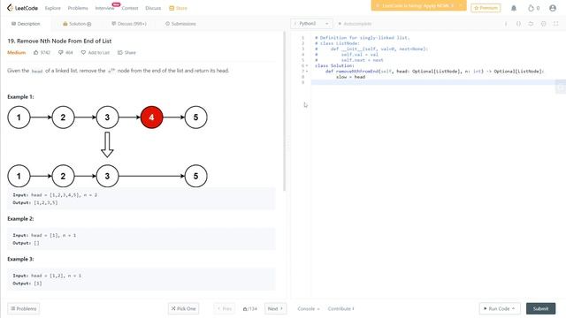
Task: Click the Example 2 heading
Action: click(20, 219)
